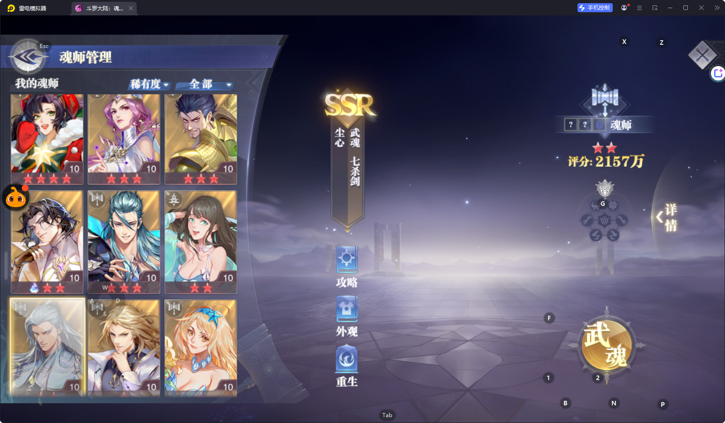Select the blue-haired swordsman character card

pyautogui.click(x=124, y=241)
